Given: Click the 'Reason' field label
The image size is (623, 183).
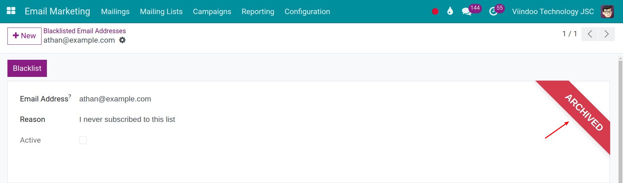Looking at the screenshot, I should point(32,120).
